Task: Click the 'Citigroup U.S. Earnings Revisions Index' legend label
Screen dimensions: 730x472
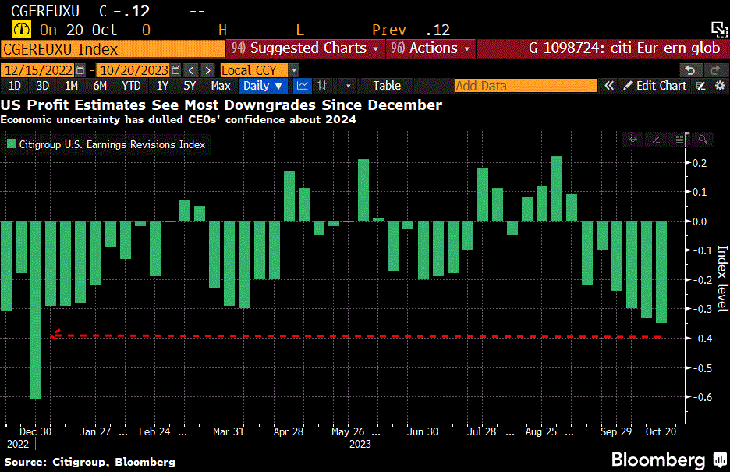Action: coord(112,144)
